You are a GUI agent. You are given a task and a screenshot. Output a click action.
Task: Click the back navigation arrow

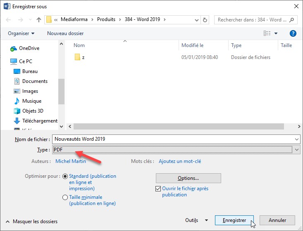[9, 20]
